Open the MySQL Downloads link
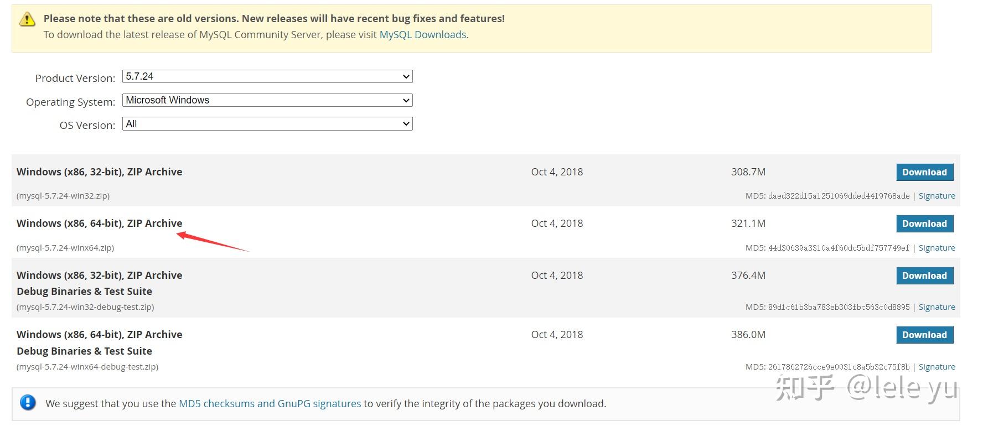Screen dimensions: 983x431 click(423, 34)
